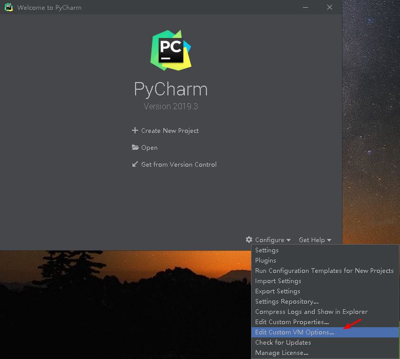Click the plus icon for Create New Project
Viewport: 400px width, 359px height.
pos(135,130)
